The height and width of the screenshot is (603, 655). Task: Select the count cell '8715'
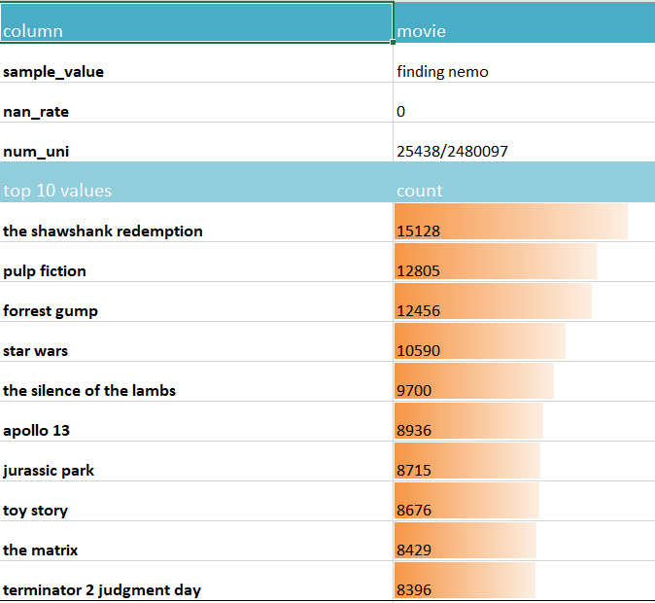point(524,461)
